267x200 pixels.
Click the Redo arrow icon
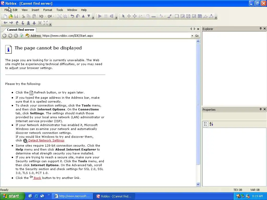tap(50, 16)
